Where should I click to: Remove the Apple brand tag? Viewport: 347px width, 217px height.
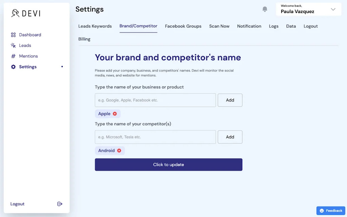[x=115, y=114]
